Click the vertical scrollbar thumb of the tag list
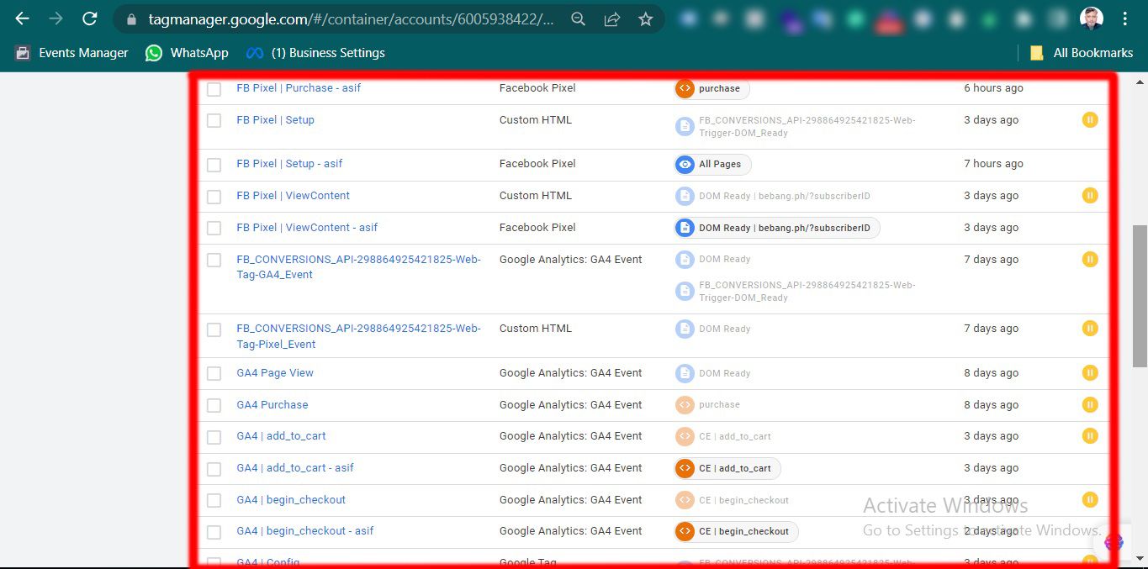The width and height of the screenshot is (1148, 569). [1140, 296]
